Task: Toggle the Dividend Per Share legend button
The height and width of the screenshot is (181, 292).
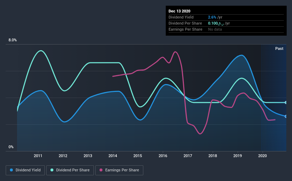Action: pyautogui.click(x=70, y=170)
